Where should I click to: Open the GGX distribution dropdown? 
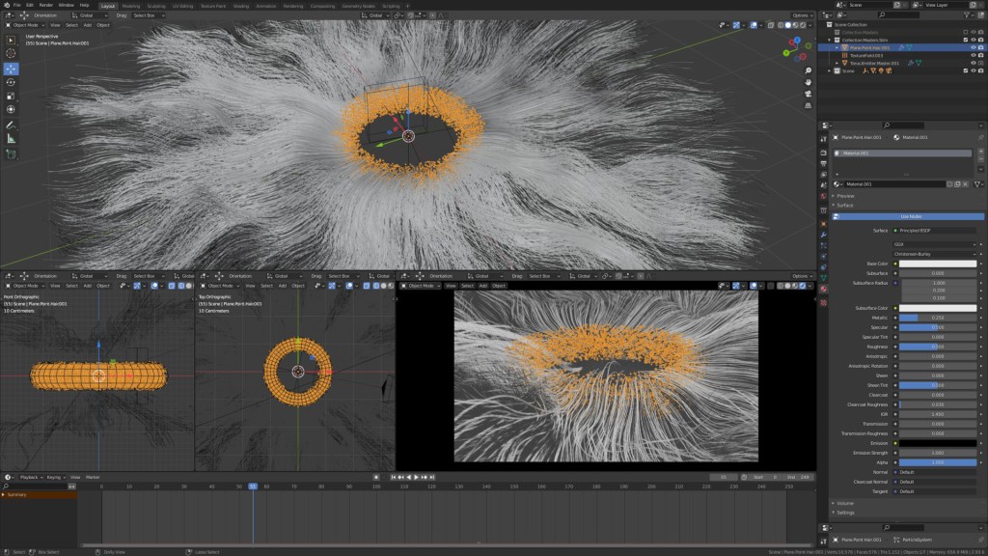(934, 244)
